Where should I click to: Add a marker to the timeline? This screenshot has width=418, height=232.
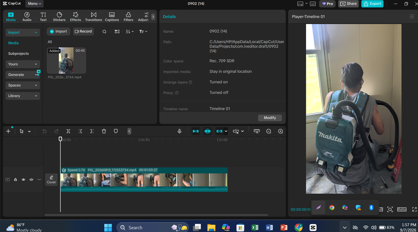(116, 131)
